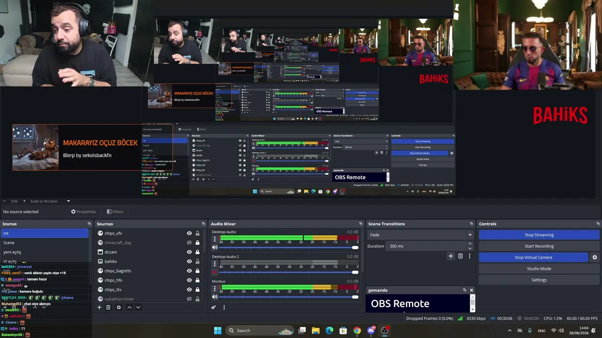
Task: Delete transition using Scene Transitions trash icon
Action: pos(460,256)
